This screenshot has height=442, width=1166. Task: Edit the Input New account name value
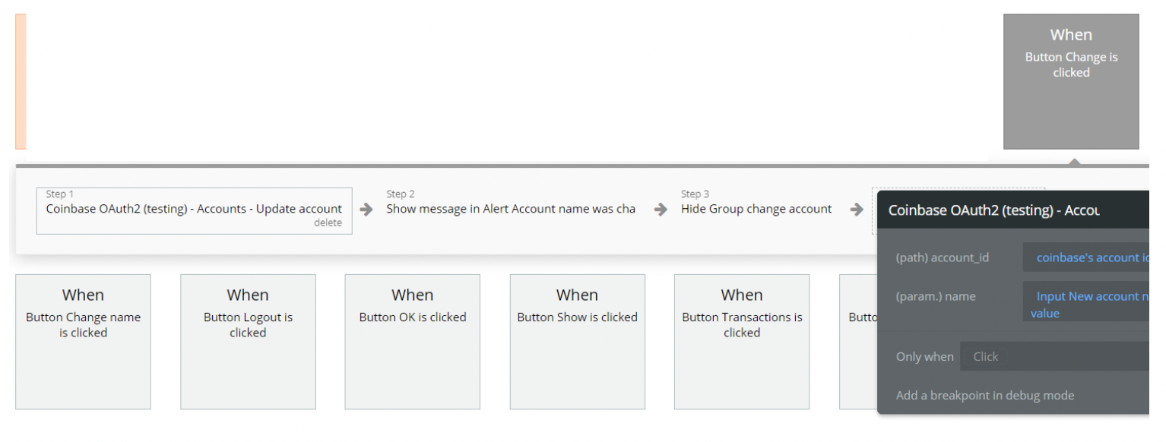[1086, 302]
